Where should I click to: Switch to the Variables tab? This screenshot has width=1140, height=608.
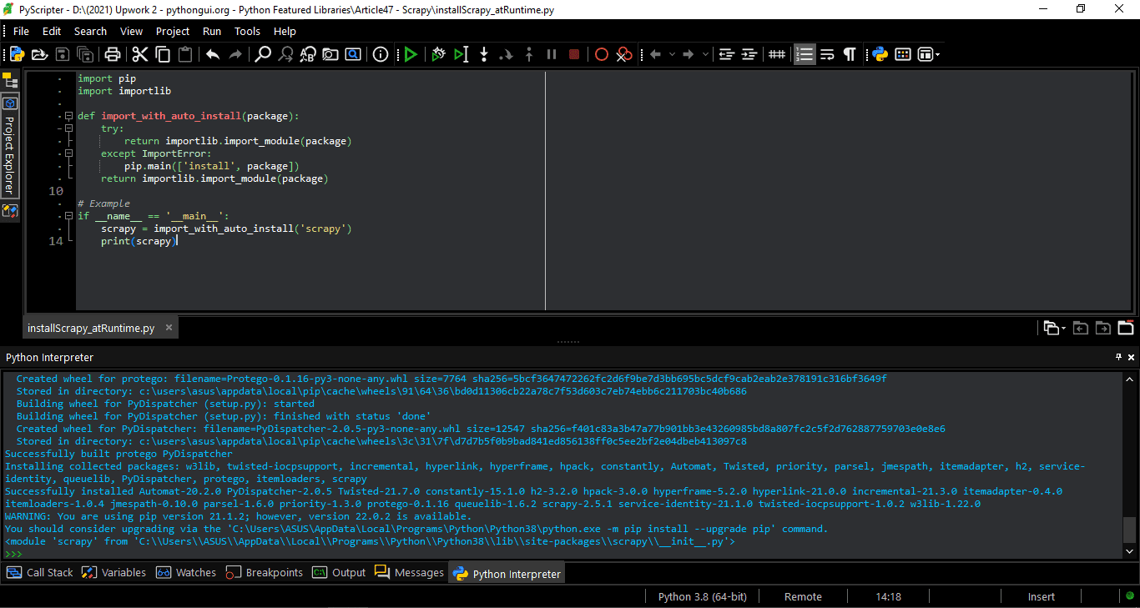(114, 572)
